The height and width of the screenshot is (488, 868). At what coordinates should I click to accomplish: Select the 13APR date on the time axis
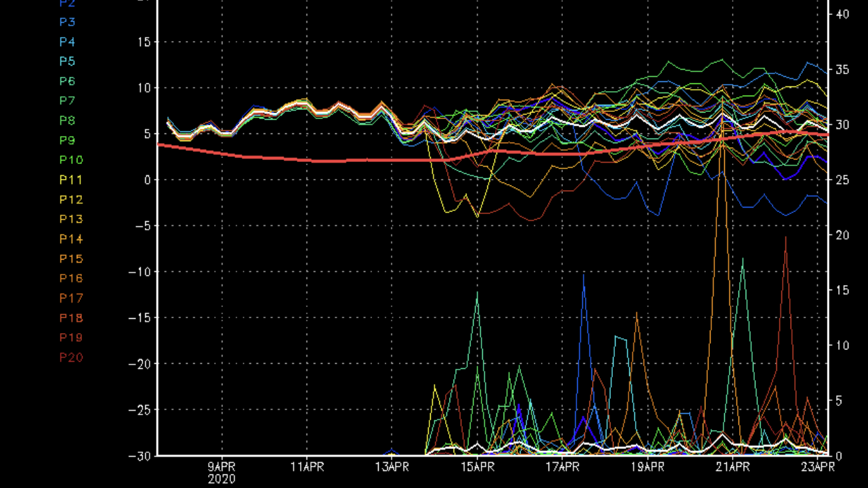(x=392, y=467)
